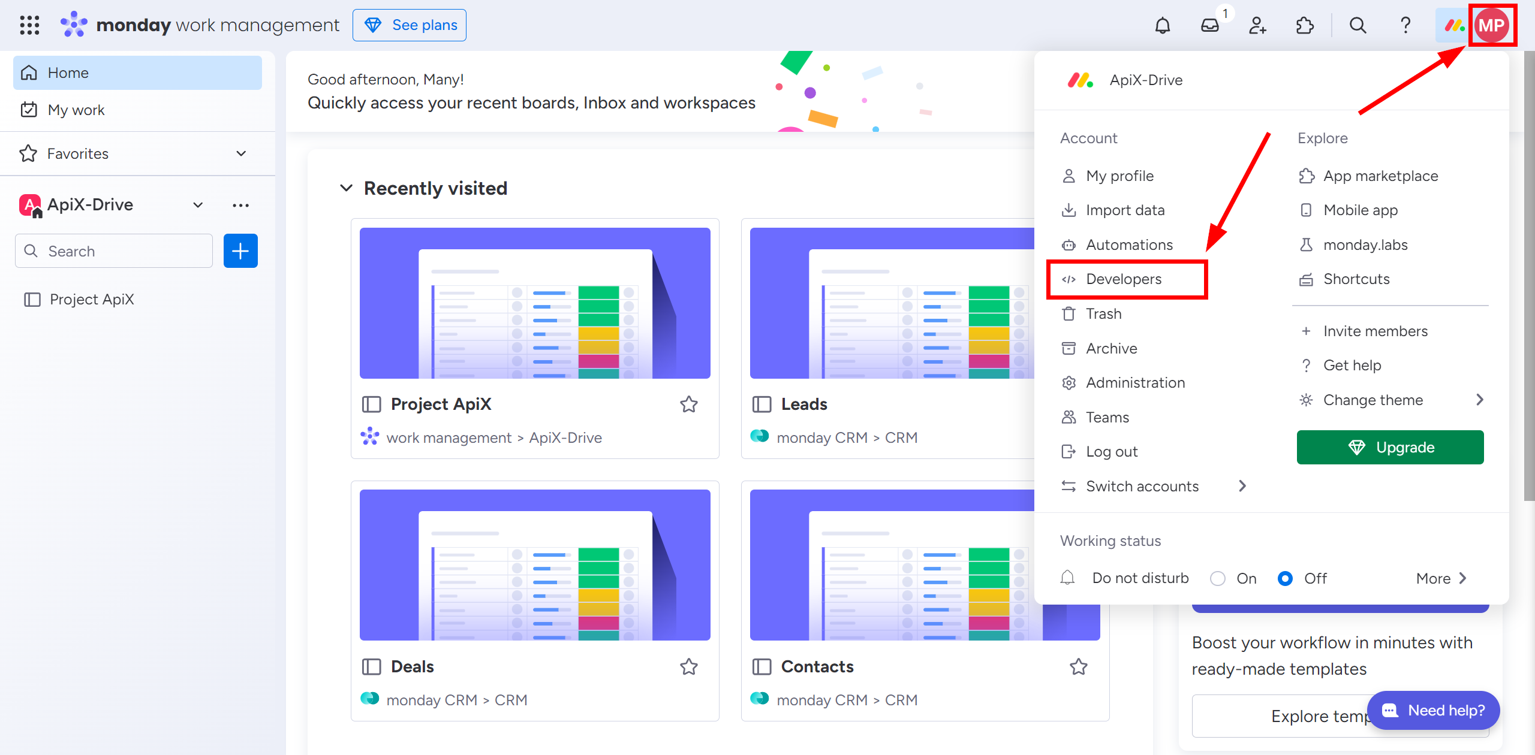The image size is (1535, 755).
Task: Click the notifications bell icon
Action: tap(1163, 25)
